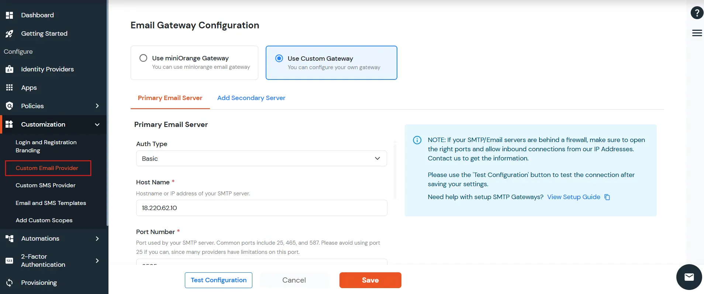Screen dimensions: 704x294
Task: Click the Dashboard grid icon
Action: click(x=10, y=15)
